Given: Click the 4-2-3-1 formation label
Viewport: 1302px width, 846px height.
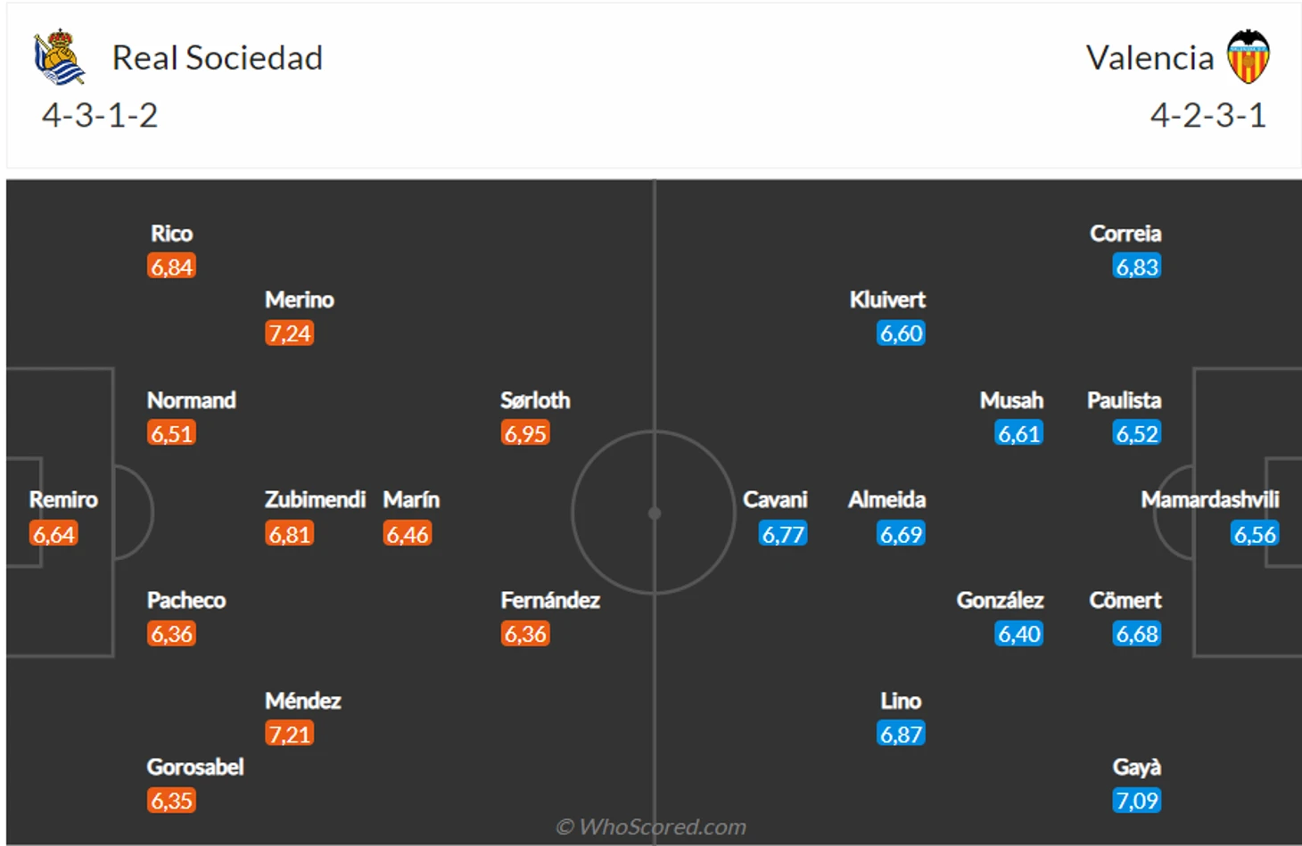Looking at the screenshot, I should pos(1208,115).
